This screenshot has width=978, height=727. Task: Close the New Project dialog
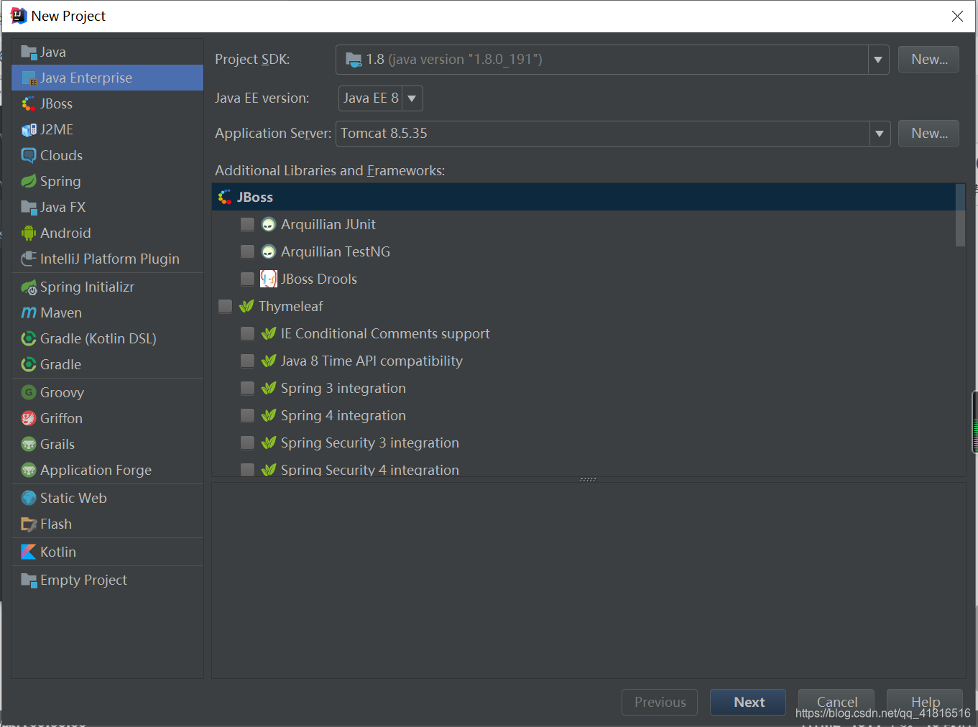coord(957,16)
